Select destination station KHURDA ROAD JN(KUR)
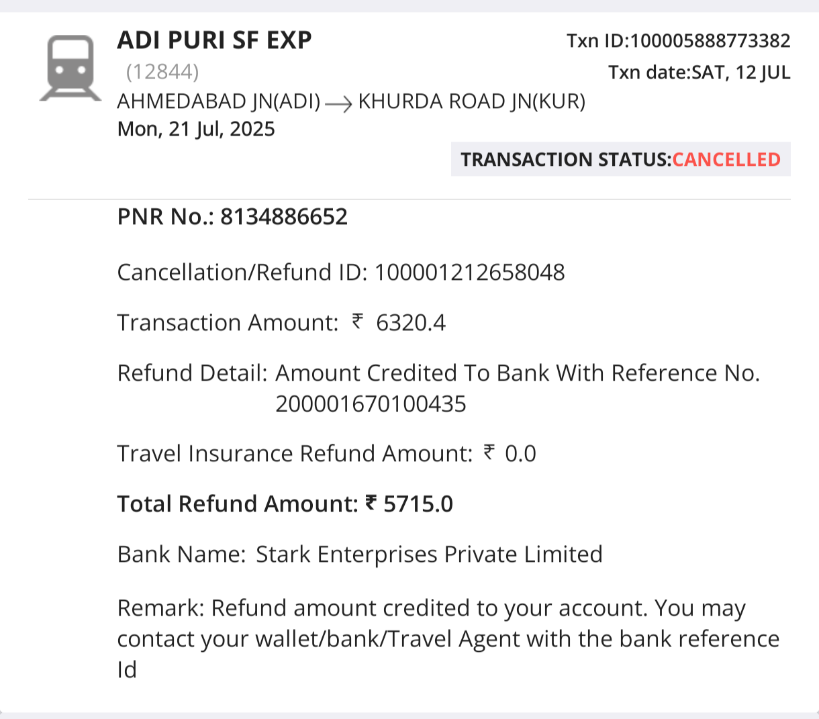The height and width of the screenshot is (719, 819). (x=471, y=101)
